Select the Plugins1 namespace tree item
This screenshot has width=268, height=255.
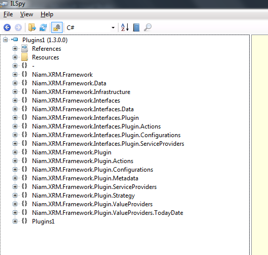pos(43,221)
